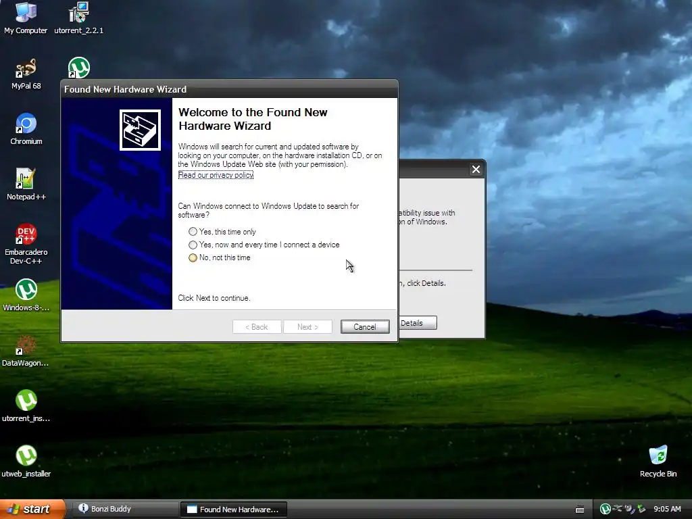Click the webcam device tray icon
Viewport: 692px width, 519px height.
629,509
